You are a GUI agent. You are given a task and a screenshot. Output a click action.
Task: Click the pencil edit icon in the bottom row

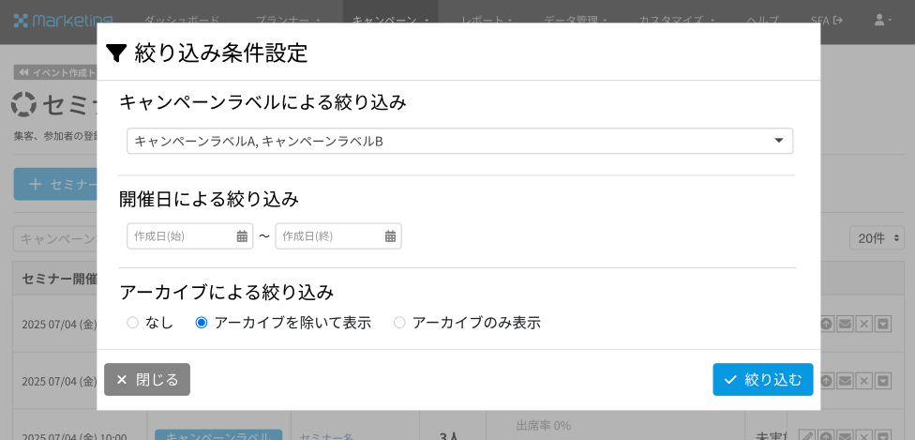[x=806, y=436]
